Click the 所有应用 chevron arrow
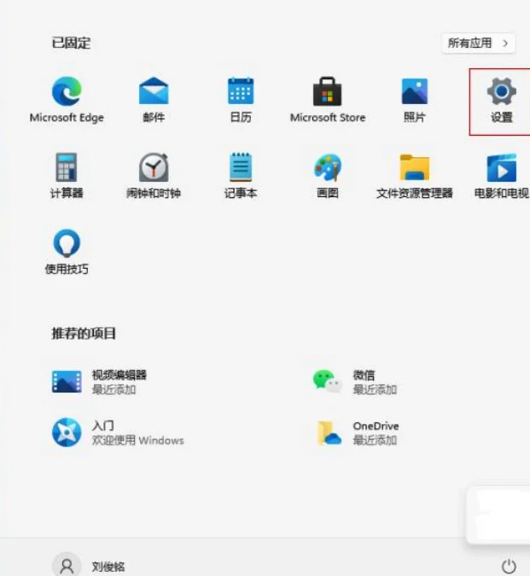This screenshot has width=530, height=576. (x=505, y=44)
